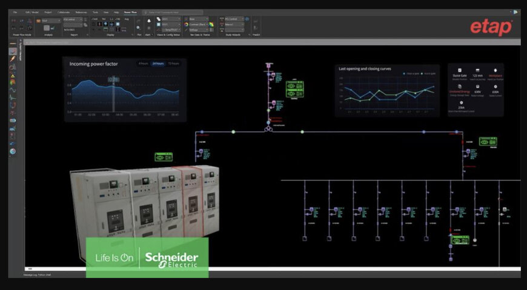
Task: Open the PQ Control dropdown in Study Wizards
Action: point(234,19)
